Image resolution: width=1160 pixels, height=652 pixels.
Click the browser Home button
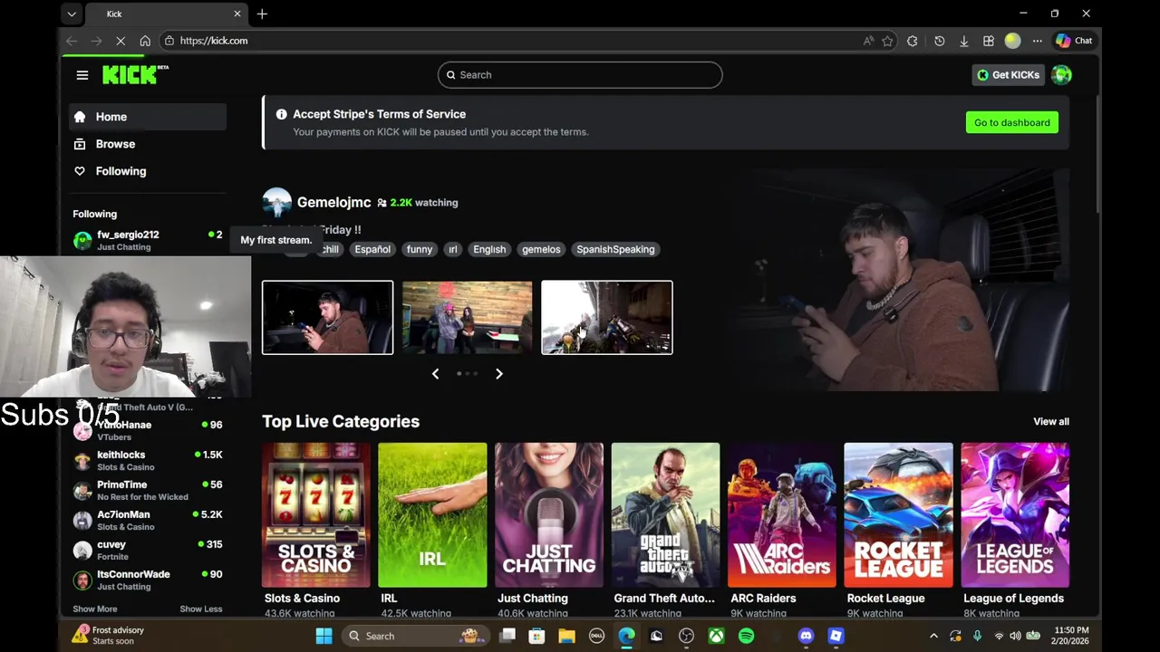tap(145, 41)
